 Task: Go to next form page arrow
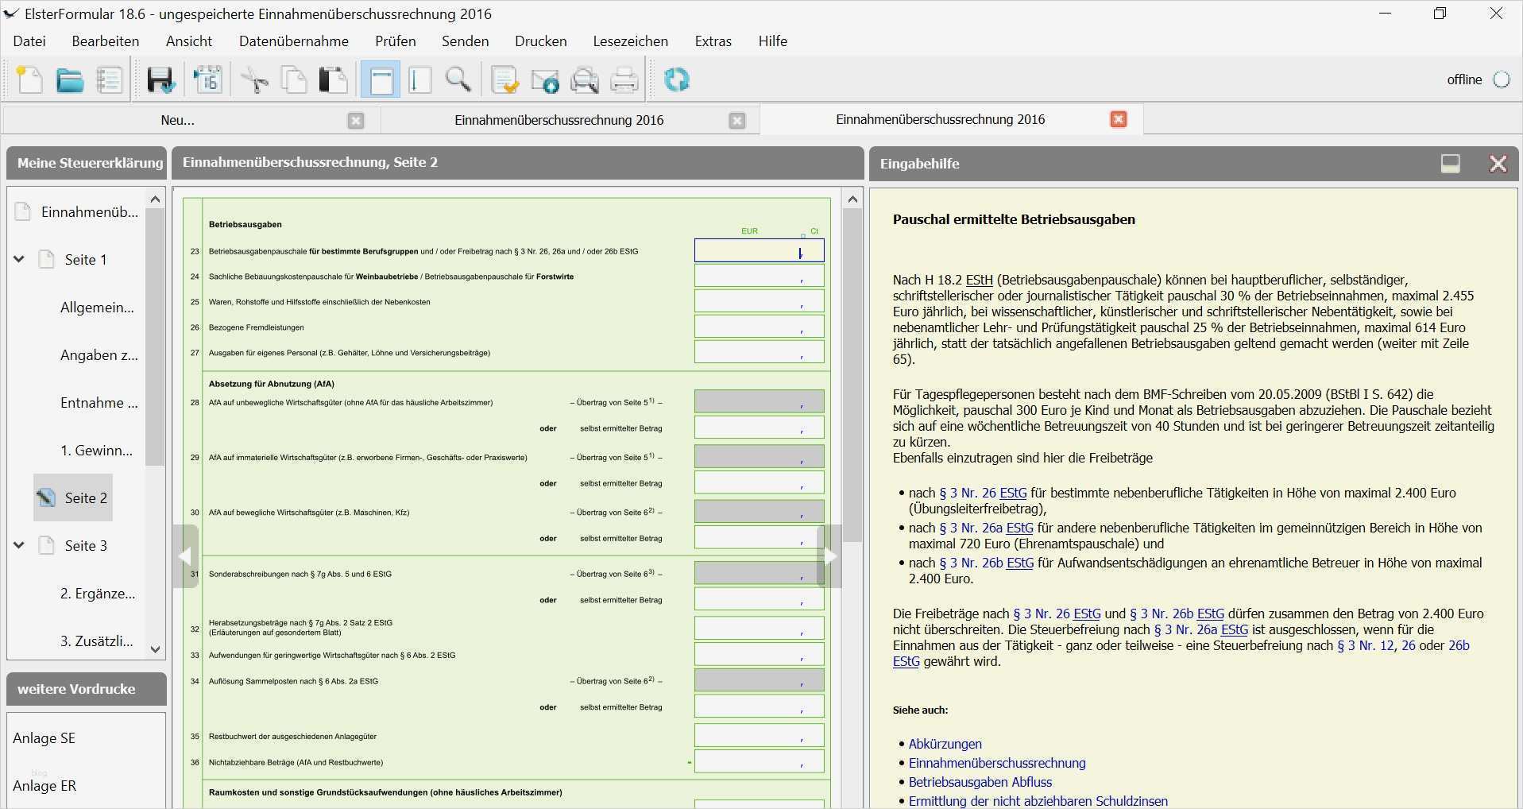pos(829,556)
